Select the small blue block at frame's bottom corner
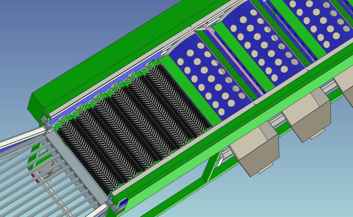This screenshot has height=217, width=353. tap(123, 203)
